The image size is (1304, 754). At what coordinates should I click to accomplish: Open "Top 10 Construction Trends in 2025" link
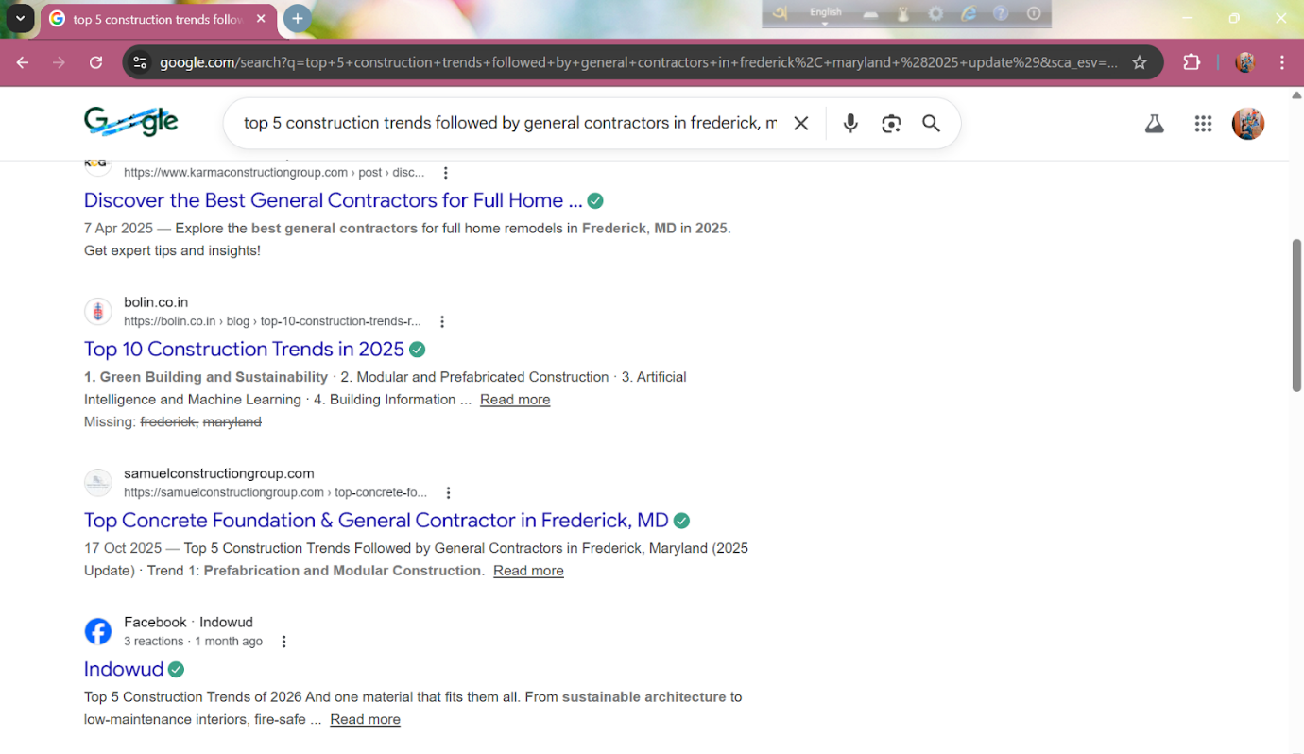coord(244,349)
